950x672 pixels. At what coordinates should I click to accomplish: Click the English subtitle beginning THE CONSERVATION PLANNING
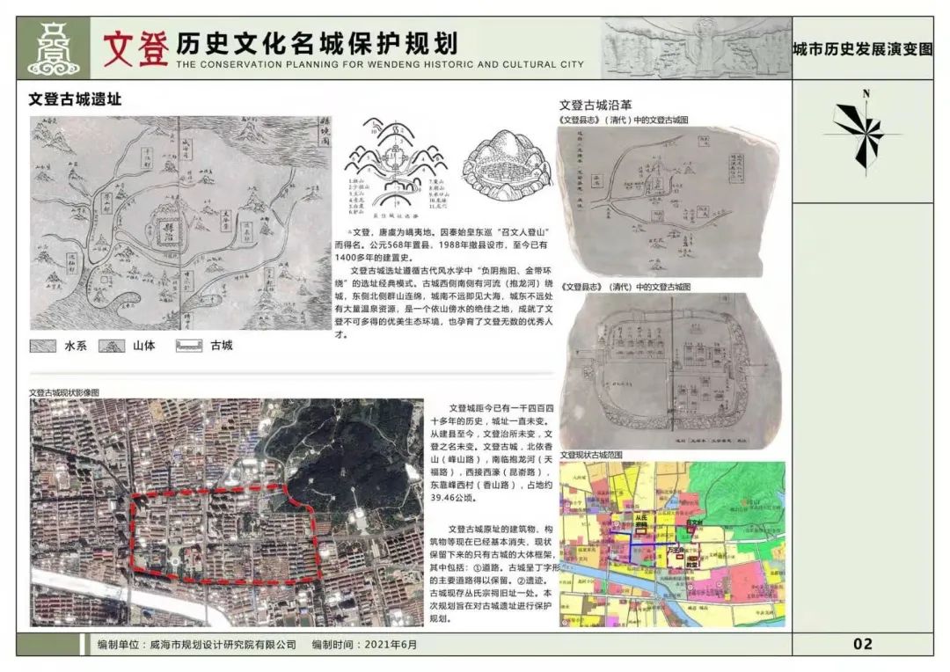(380, 63)
